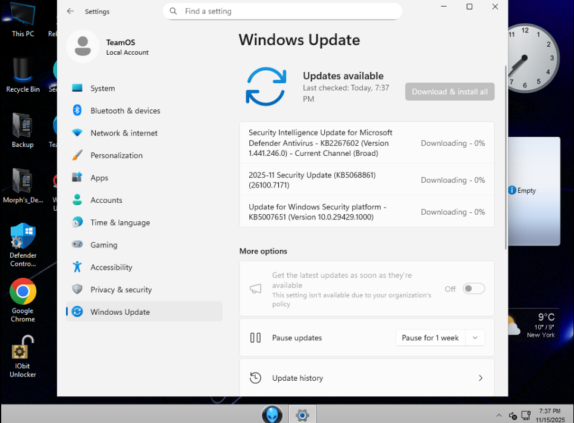Click the TeamOS user avatar
This screenshot has width=574, height=423.
tap(83, 46)
